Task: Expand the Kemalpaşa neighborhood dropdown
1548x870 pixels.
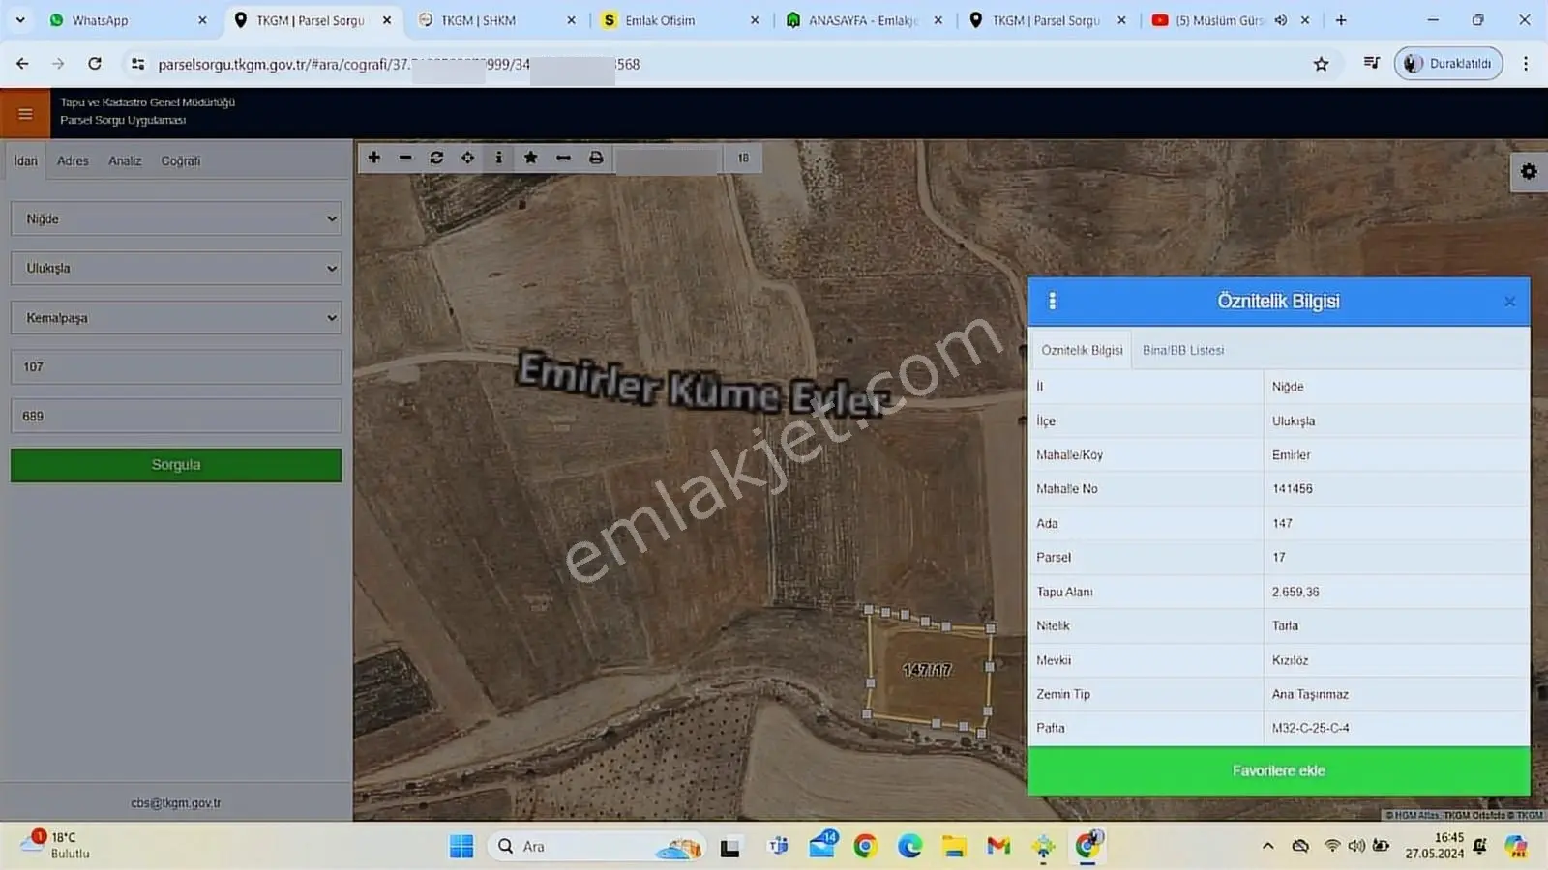Action: (176, 317)
